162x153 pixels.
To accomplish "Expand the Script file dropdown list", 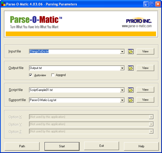I will 122,90.
